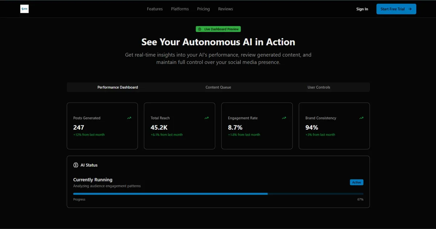This screenshot has width=436, height=229.
Task: Click the trend arrow icon on Total Reach
Action: tap(206, 118)
